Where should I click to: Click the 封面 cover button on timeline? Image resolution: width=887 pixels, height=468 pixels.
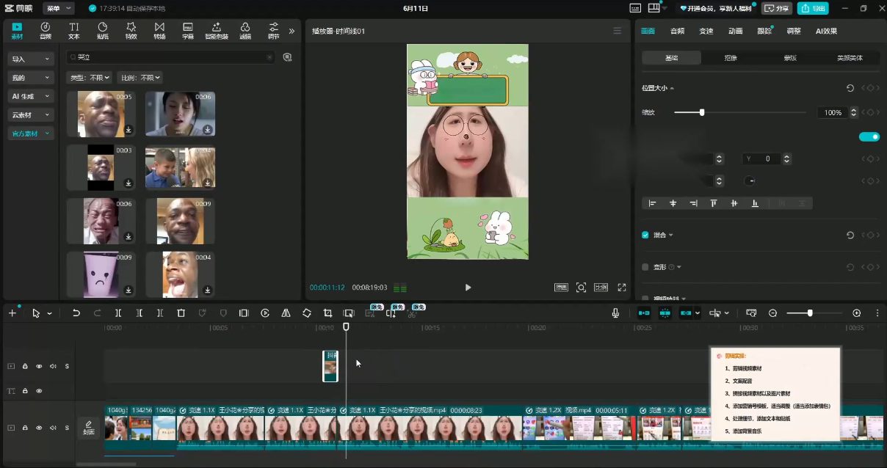coord(89,427)
